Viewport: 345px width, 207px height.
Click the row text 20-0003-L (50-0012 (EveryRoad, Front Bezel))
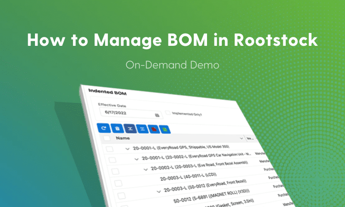pos(205,186)
